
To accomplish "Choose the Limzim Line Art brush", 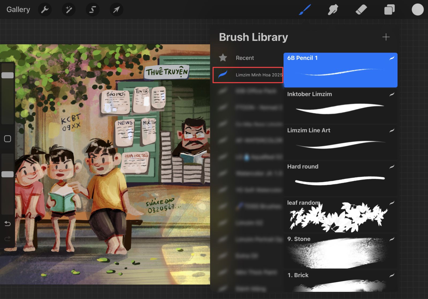I will pos(341,142).
